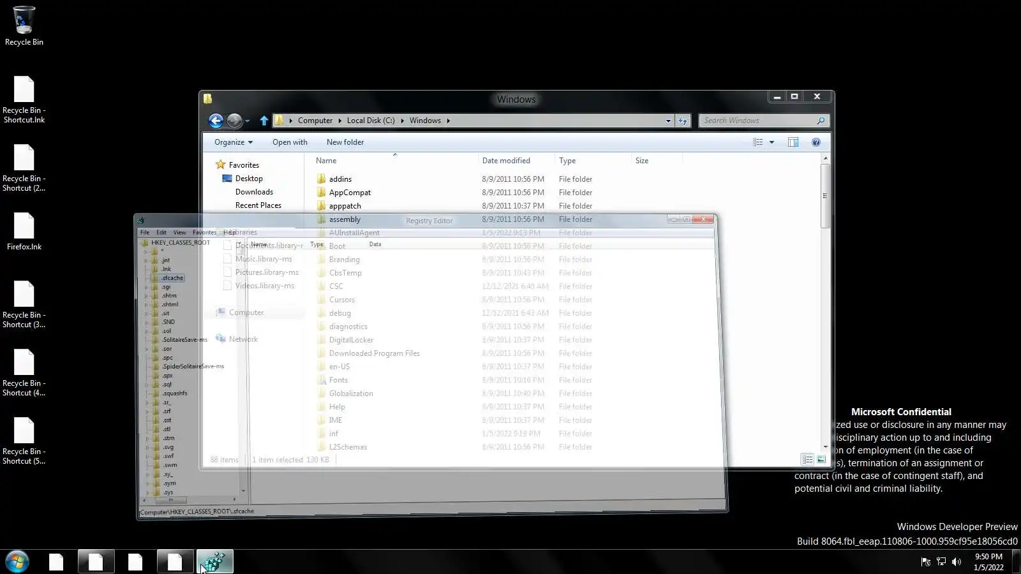The width and height of the screenshot is (1021, 574).
Task: Click the search magnifier icon in Explorer
Action: (x=821, y=121)
